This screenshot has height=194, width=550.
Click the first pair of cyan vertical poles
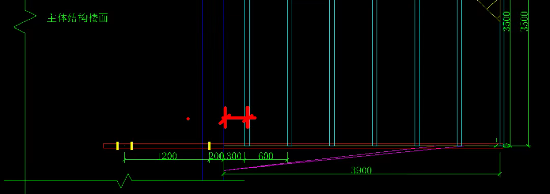tap(248, 73)
